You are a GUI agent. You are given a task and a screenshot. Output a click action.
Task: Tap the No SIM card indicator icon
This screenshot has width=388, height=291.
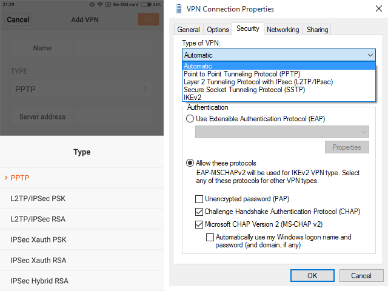(108, 4)
